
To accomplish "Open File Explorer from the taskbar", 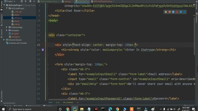I will click(82, 109).
